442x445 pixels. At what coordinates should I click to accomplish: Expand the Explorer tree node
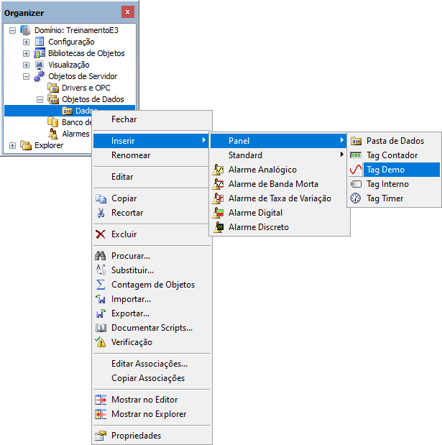[12, 145]
